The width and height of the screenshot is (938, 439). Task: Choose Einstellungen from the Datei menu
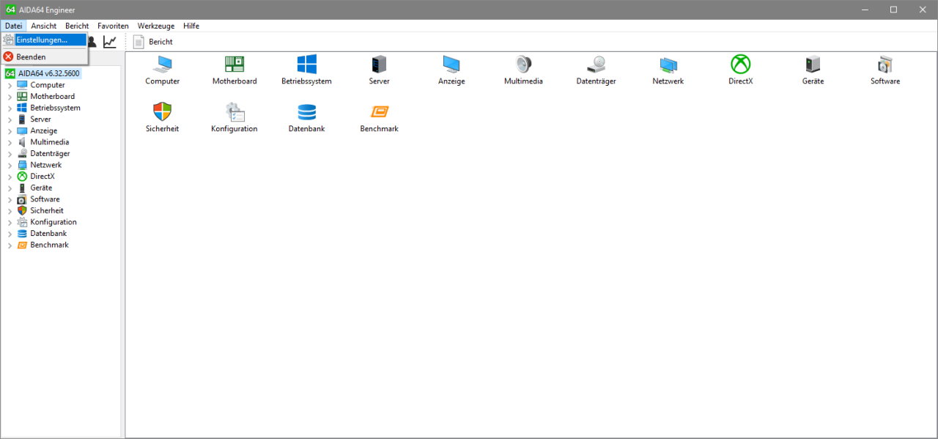click(x=42, y=40)
